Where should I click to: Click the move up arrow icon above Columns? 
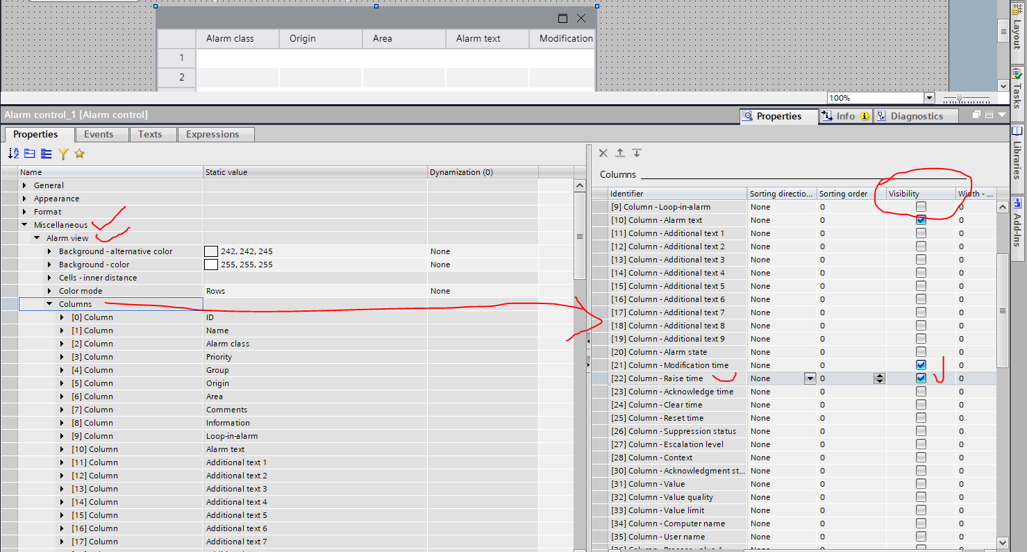click(620, 153)
